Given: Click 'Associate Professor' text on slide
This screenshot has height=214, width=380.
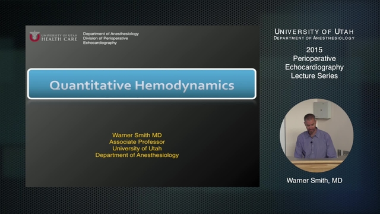Looking at the screenshot, I should (137, 141).
